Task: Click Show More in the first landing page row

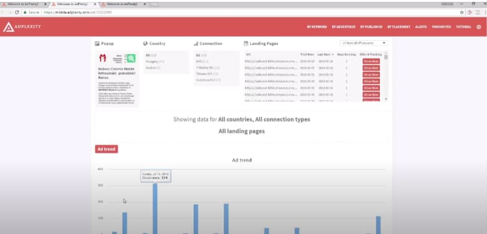Action: click(371, 61)
